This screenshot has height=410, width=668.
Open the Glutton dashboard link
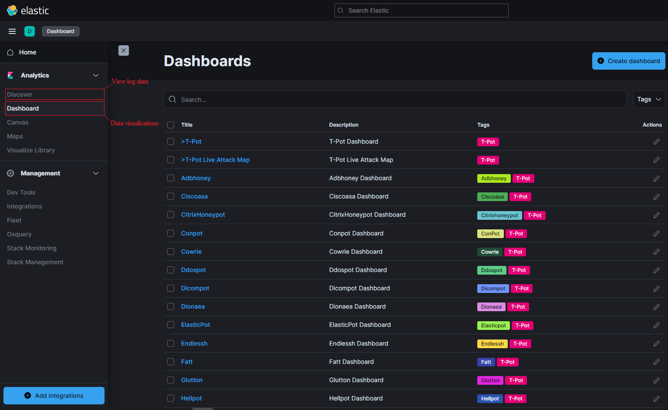192,380
